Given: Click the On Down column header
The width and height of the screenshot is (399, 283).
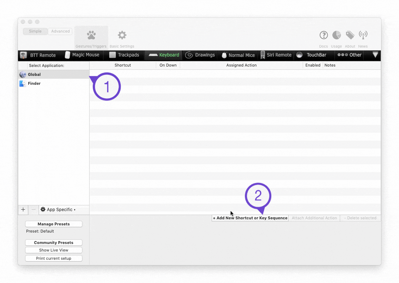Looking at the screenshot, I should [168, 65].
